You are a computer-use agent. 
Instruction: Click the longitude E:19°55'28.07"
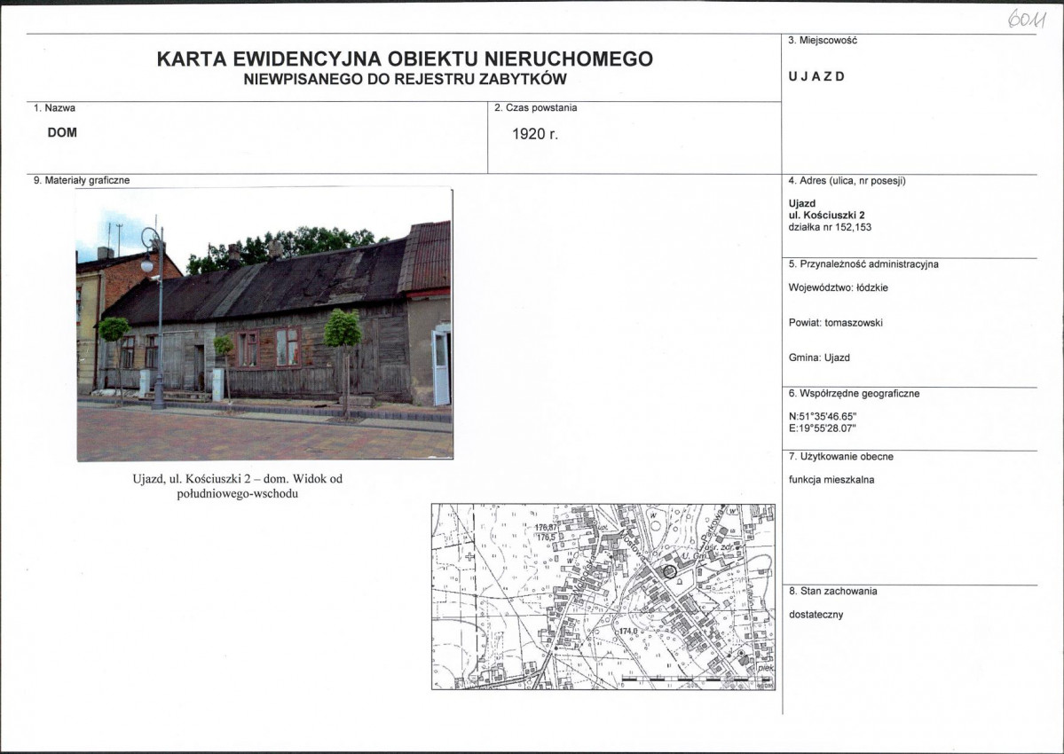[x=823, y=428]
